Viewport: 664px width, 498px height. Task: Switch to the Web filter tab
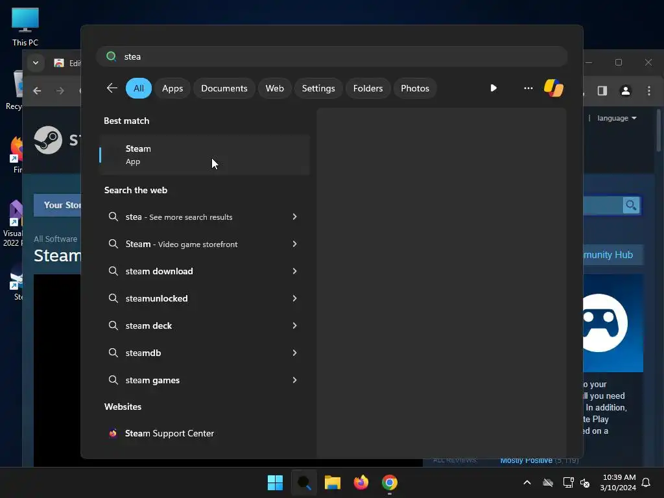[274, 88]
